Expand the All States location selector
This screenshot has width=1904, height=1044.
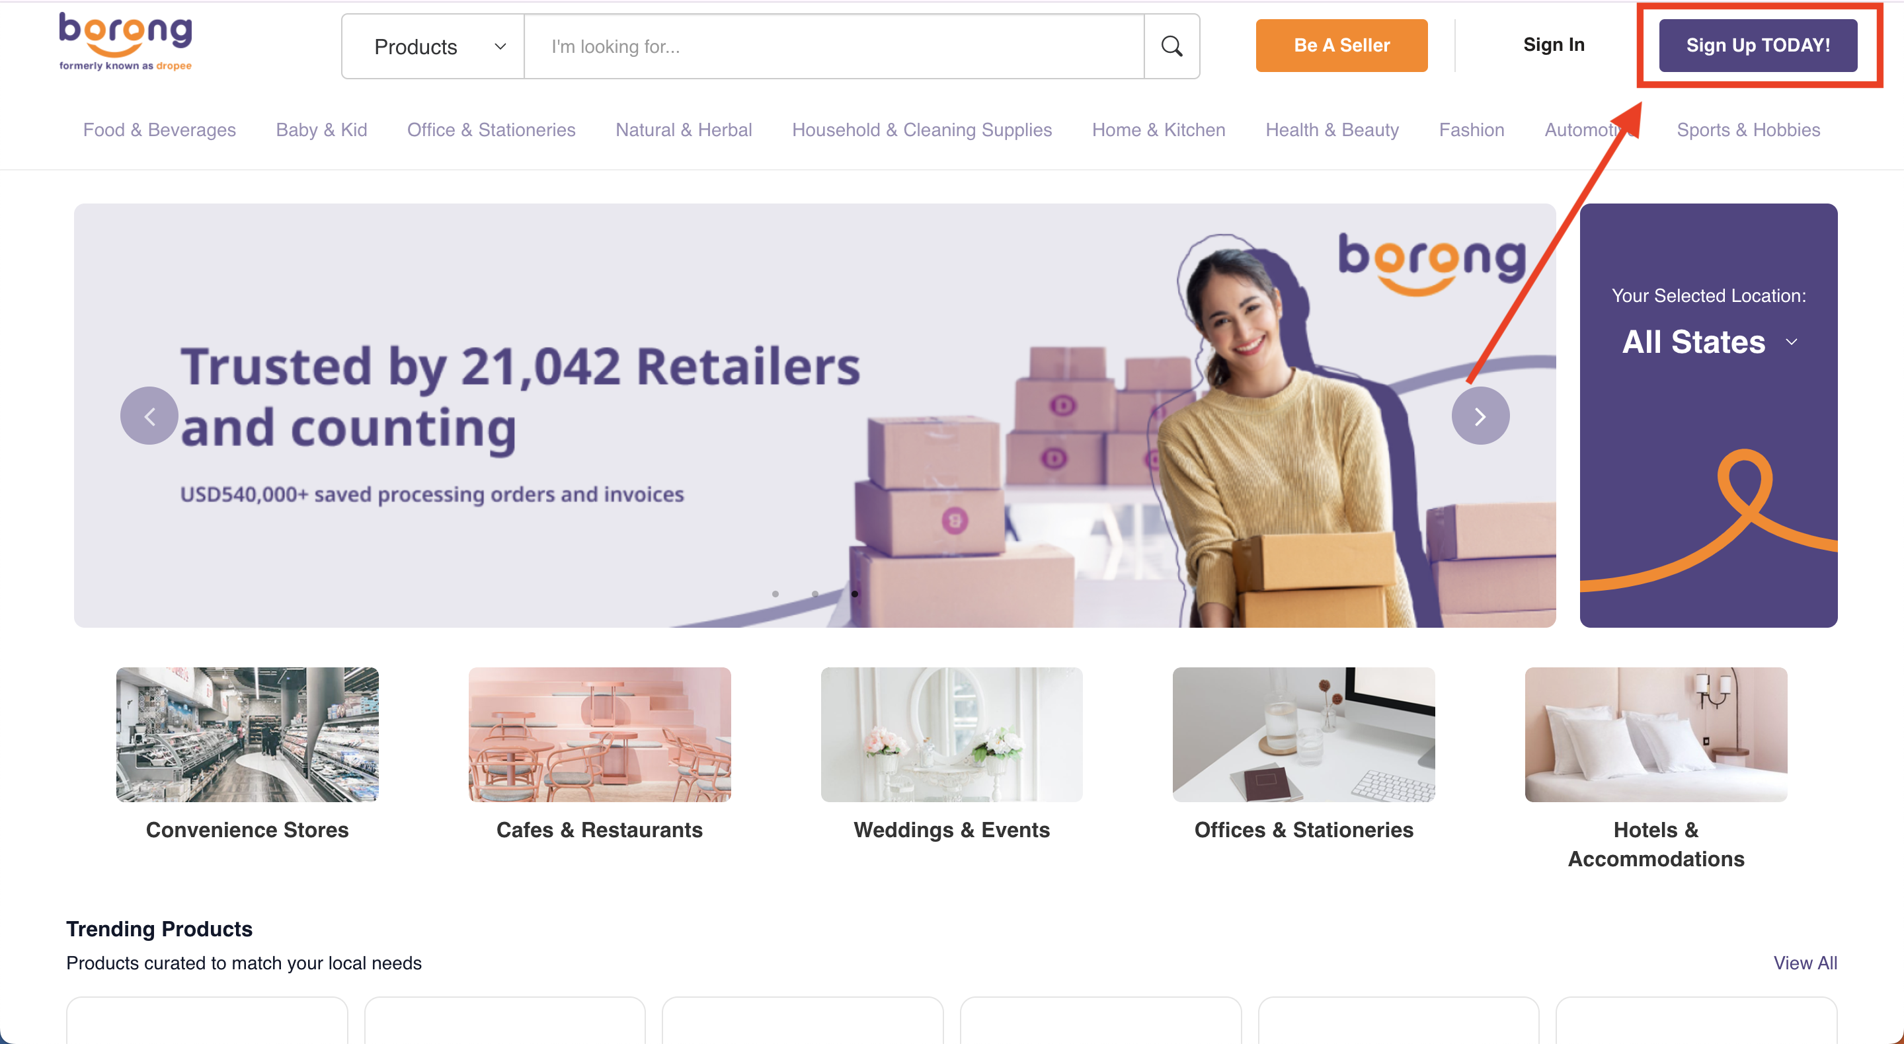point(1709,342)
